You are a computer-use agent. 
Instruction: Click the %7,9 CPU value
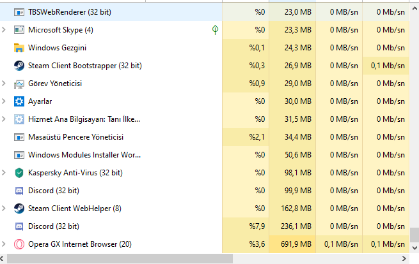[257, 226]
